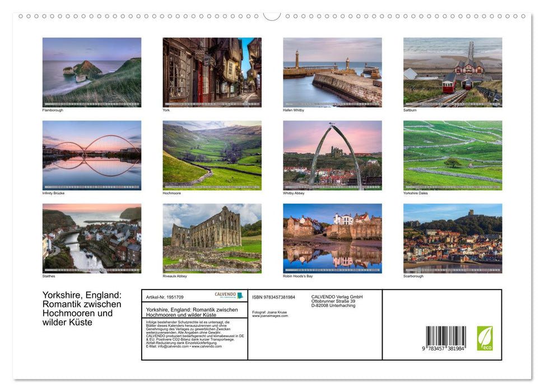Click the Artikel-Nr. 1951709 label
The height and width of the screenshot is (392, 544).
[x=165, y=297]
